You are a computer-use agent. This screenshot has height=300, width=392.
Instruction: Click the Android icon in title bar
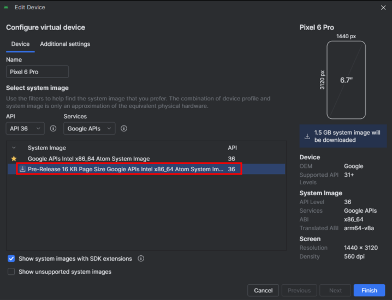pyautogui.click(x=6, y=7)
